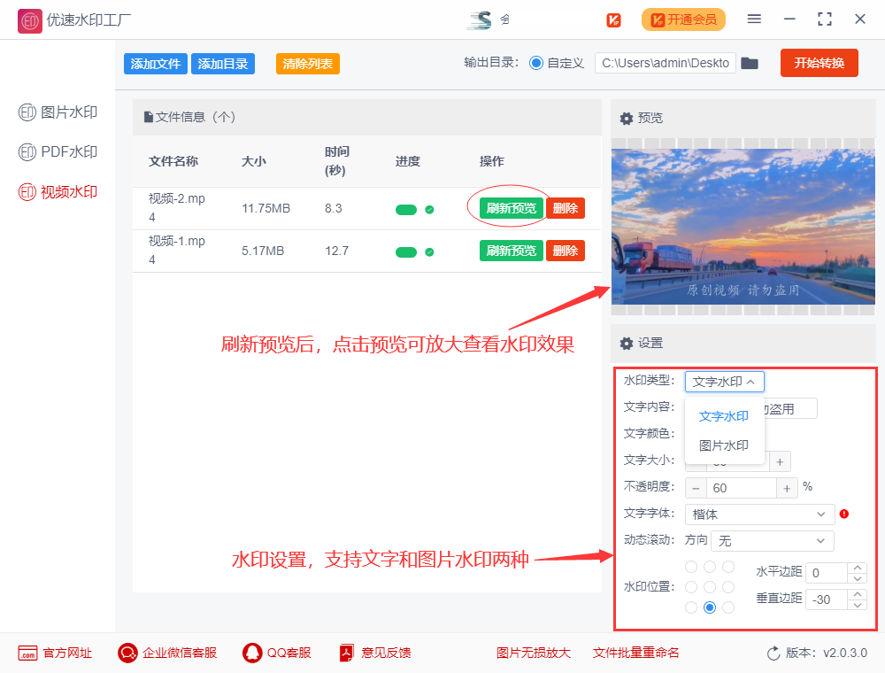Image resolution: width=885 pixels, height=673 pixels.
Task: Click the QQ客服 penguin icon
Action: point(250,653)
